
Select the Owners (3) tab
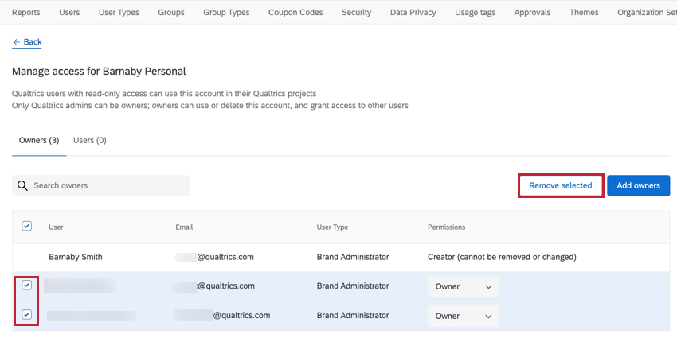[x=39, y=140]
